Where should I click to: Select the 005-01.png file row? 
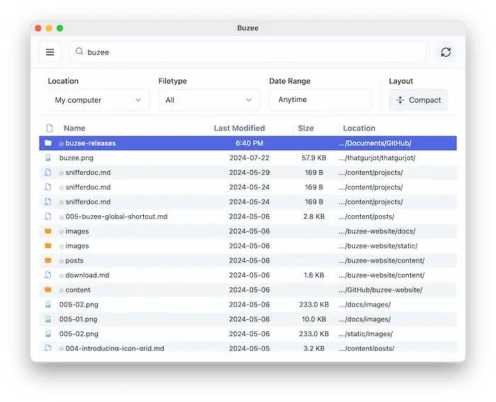tap(79, 319)
